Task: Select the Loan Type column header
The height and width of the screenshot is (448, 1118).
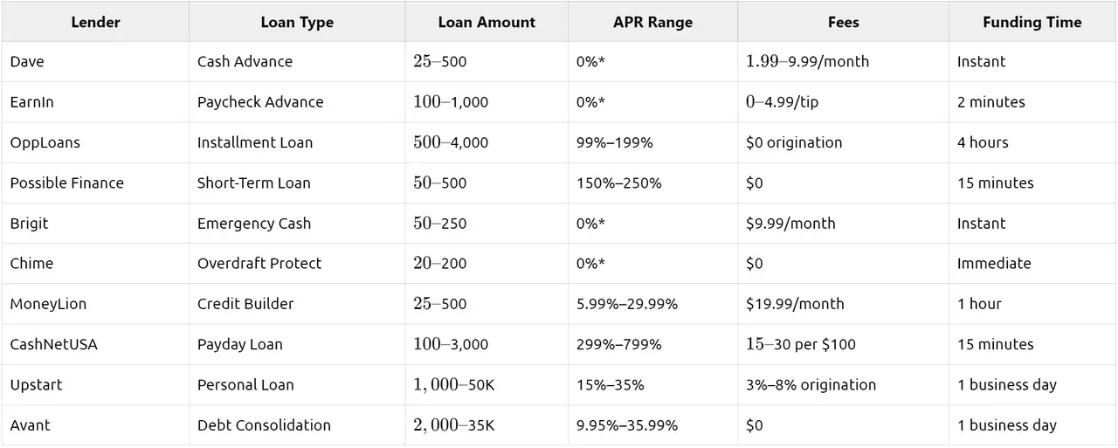Action: (x=297, y=22)
